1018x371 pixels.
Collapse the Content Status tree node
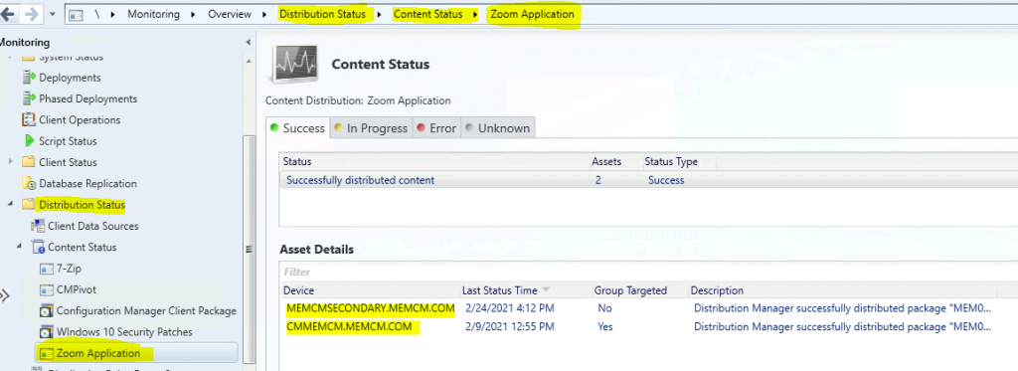point(20,247)
